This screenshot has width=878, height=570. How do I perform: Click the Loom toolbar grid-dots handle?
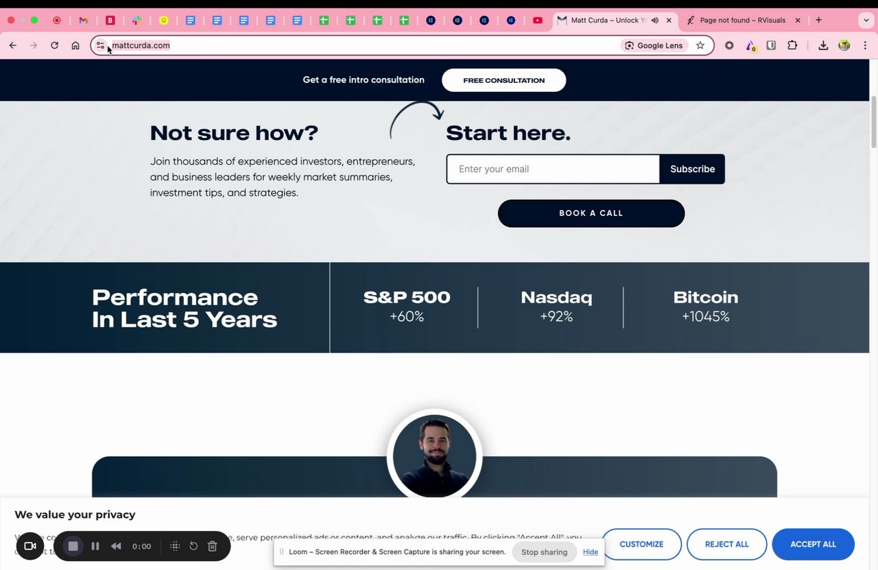pos(175,546)
